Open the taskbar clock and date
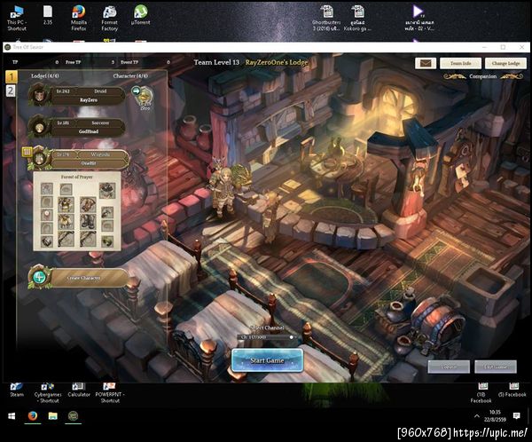Viewport: 532px width, 442px height. tap(495, 416)
